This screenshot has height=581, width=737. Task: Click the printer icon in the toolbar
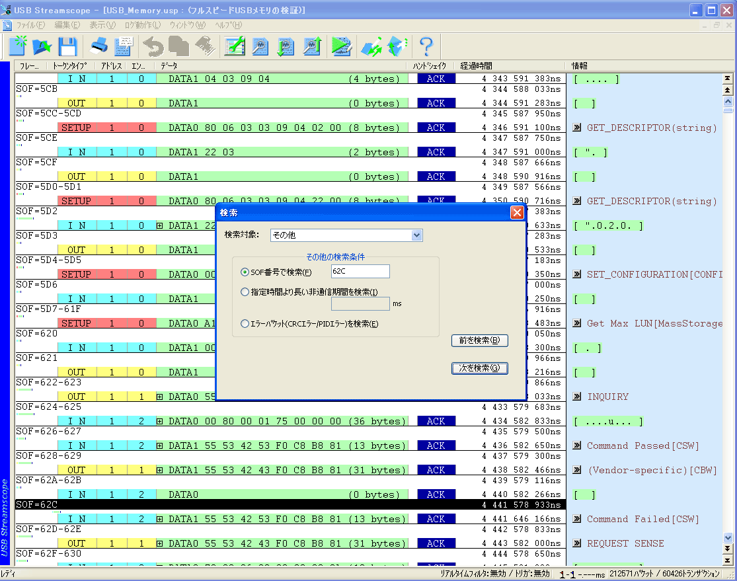pyautogui.click(x=98, y=46)
